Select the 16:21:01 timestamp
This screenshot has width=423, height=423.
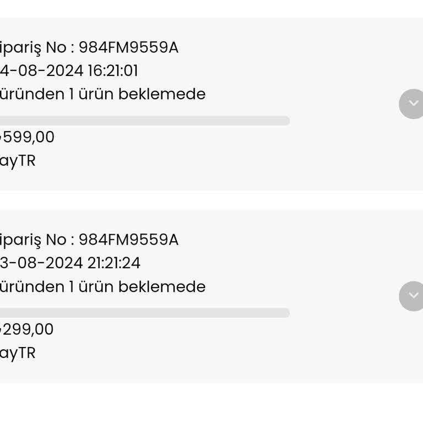click(x=112, y=71)
